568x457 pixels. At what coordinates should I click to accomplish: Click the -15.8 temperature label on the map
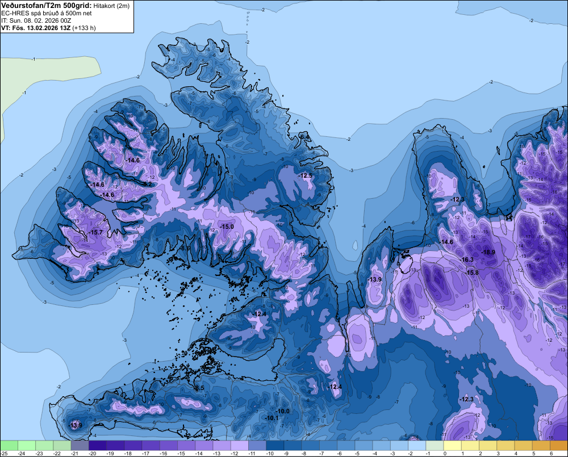coord(471,272)
